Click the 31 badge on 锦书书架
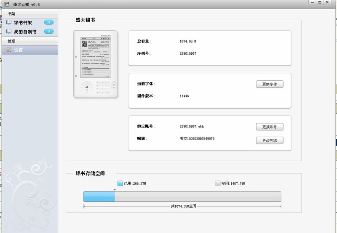337x233 pixels. 49,22
